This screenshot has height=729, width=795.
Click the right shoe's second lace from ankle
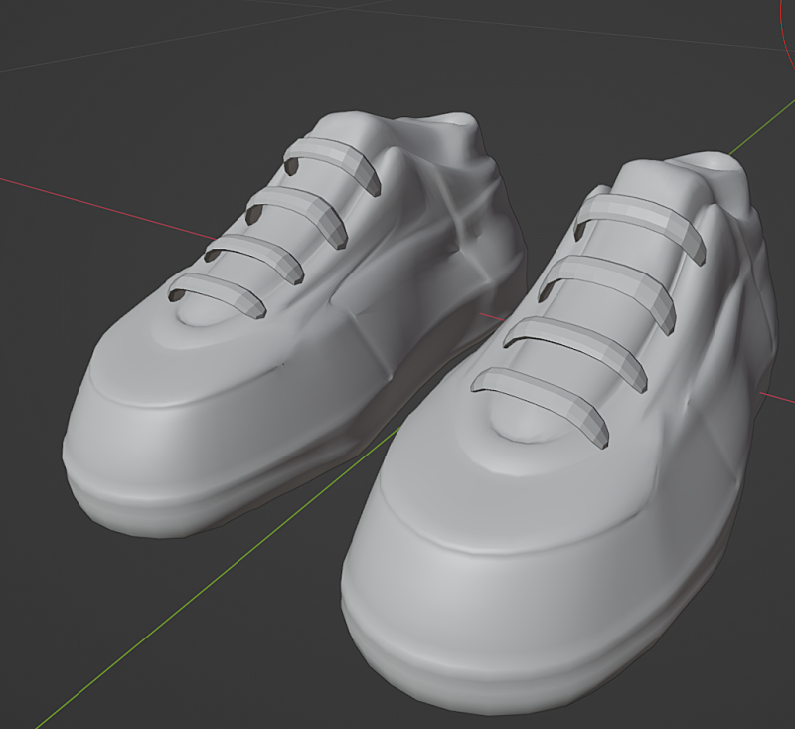click(x=607, y=293)
